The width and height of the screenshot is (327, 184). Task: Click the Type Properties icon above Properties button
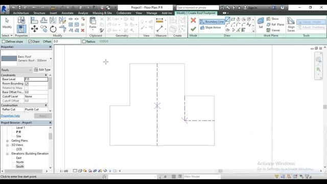click(21, 20)
